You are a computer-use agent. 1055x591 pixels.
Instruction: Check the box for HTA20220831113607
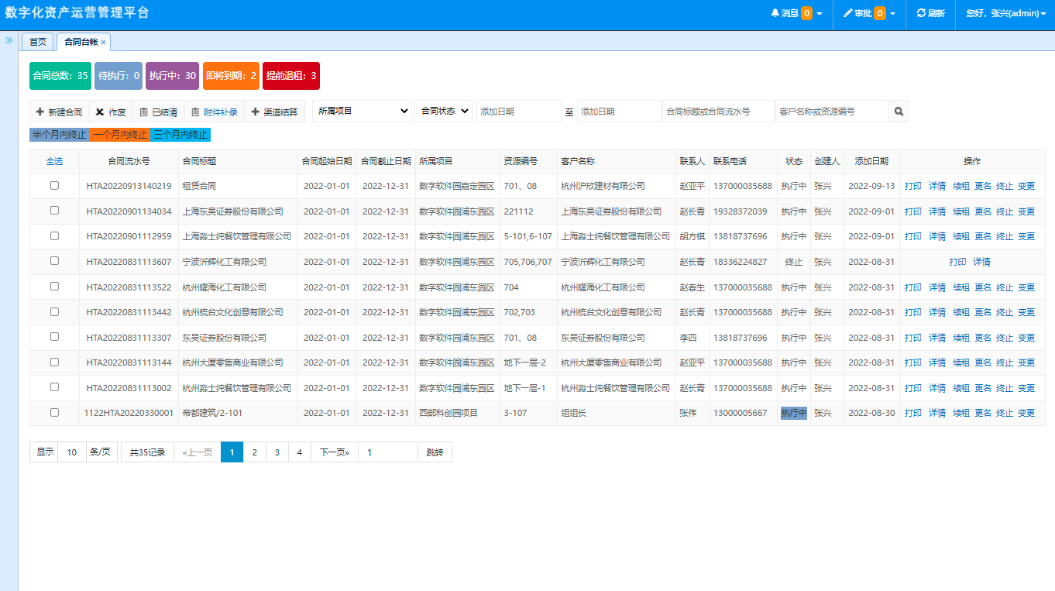point(54,260)
